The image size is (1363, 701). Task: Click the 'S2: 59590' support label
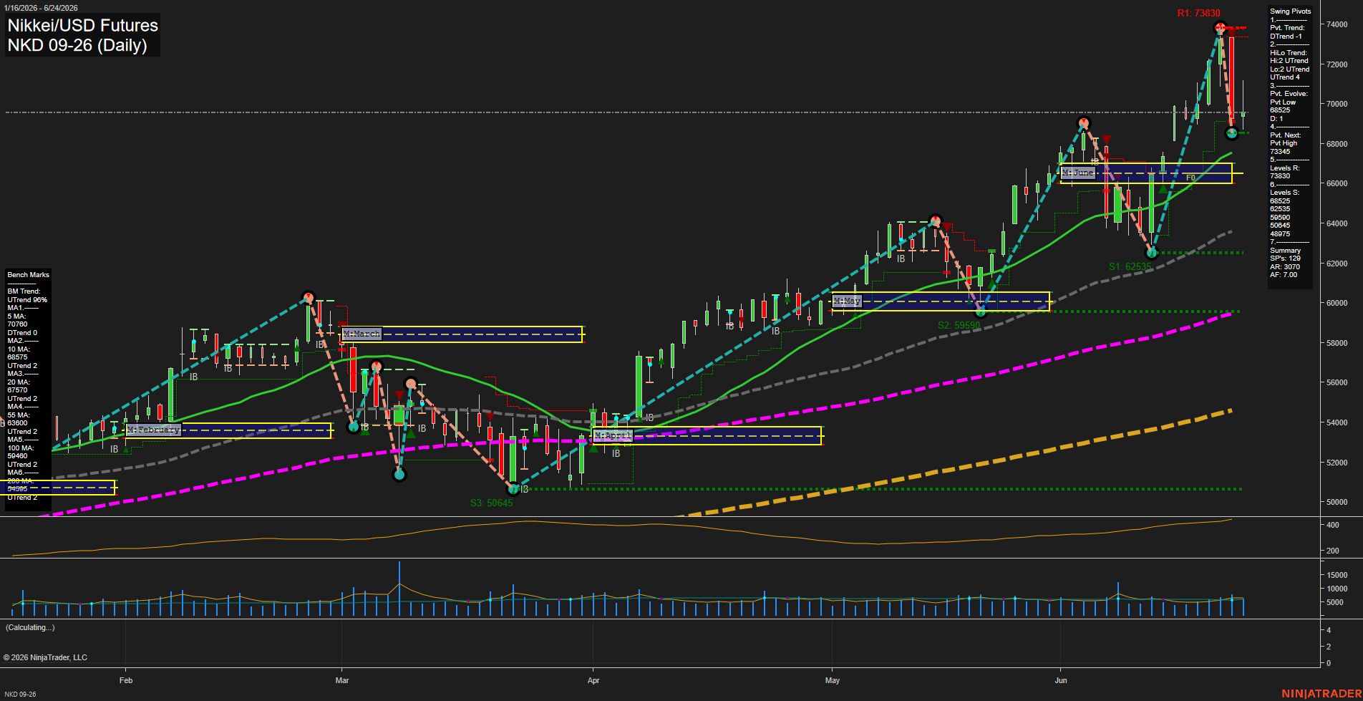pyautogui.click(x=959, y=325)
